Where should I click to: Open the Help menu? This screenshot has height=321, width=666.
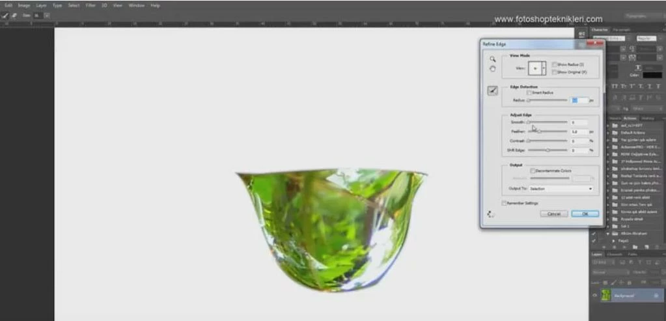pos(155,5)
